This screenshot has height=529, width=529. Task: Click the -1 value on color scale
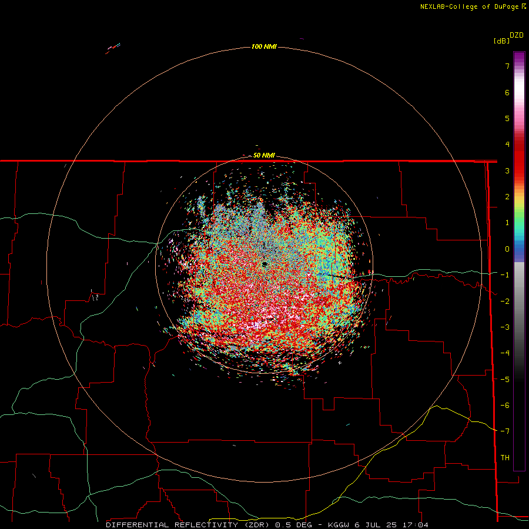(505, 275)
